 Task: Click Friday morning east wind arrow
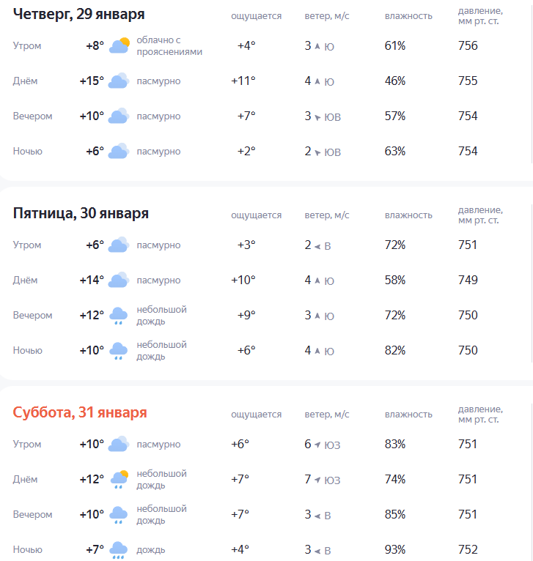(317, 246)
